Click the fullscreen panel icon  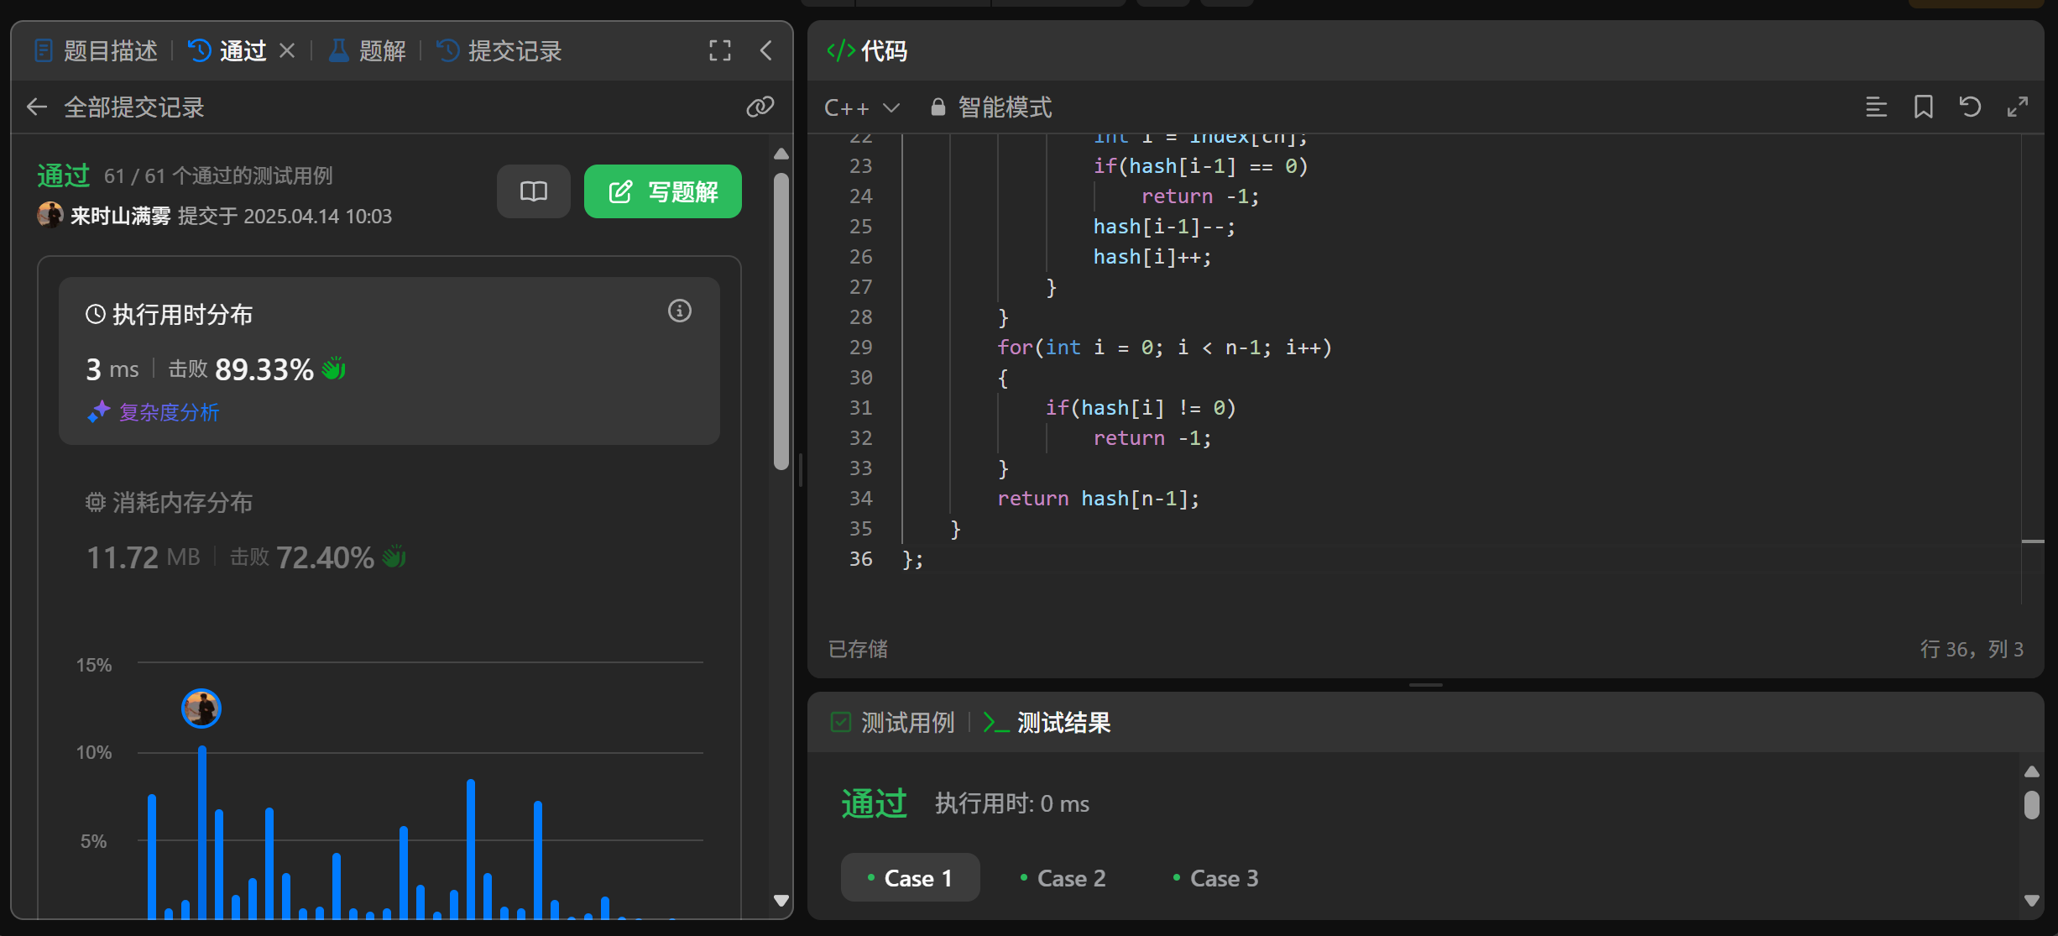tap(719, 50)
